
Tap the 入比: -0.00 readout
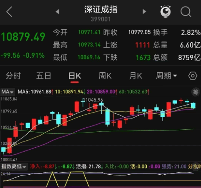[117, 167]
